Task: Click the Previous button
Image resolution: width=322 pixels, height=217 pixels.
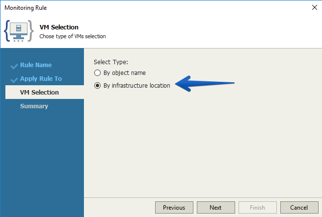Action: pyautogui.click(x=174, y=208)
